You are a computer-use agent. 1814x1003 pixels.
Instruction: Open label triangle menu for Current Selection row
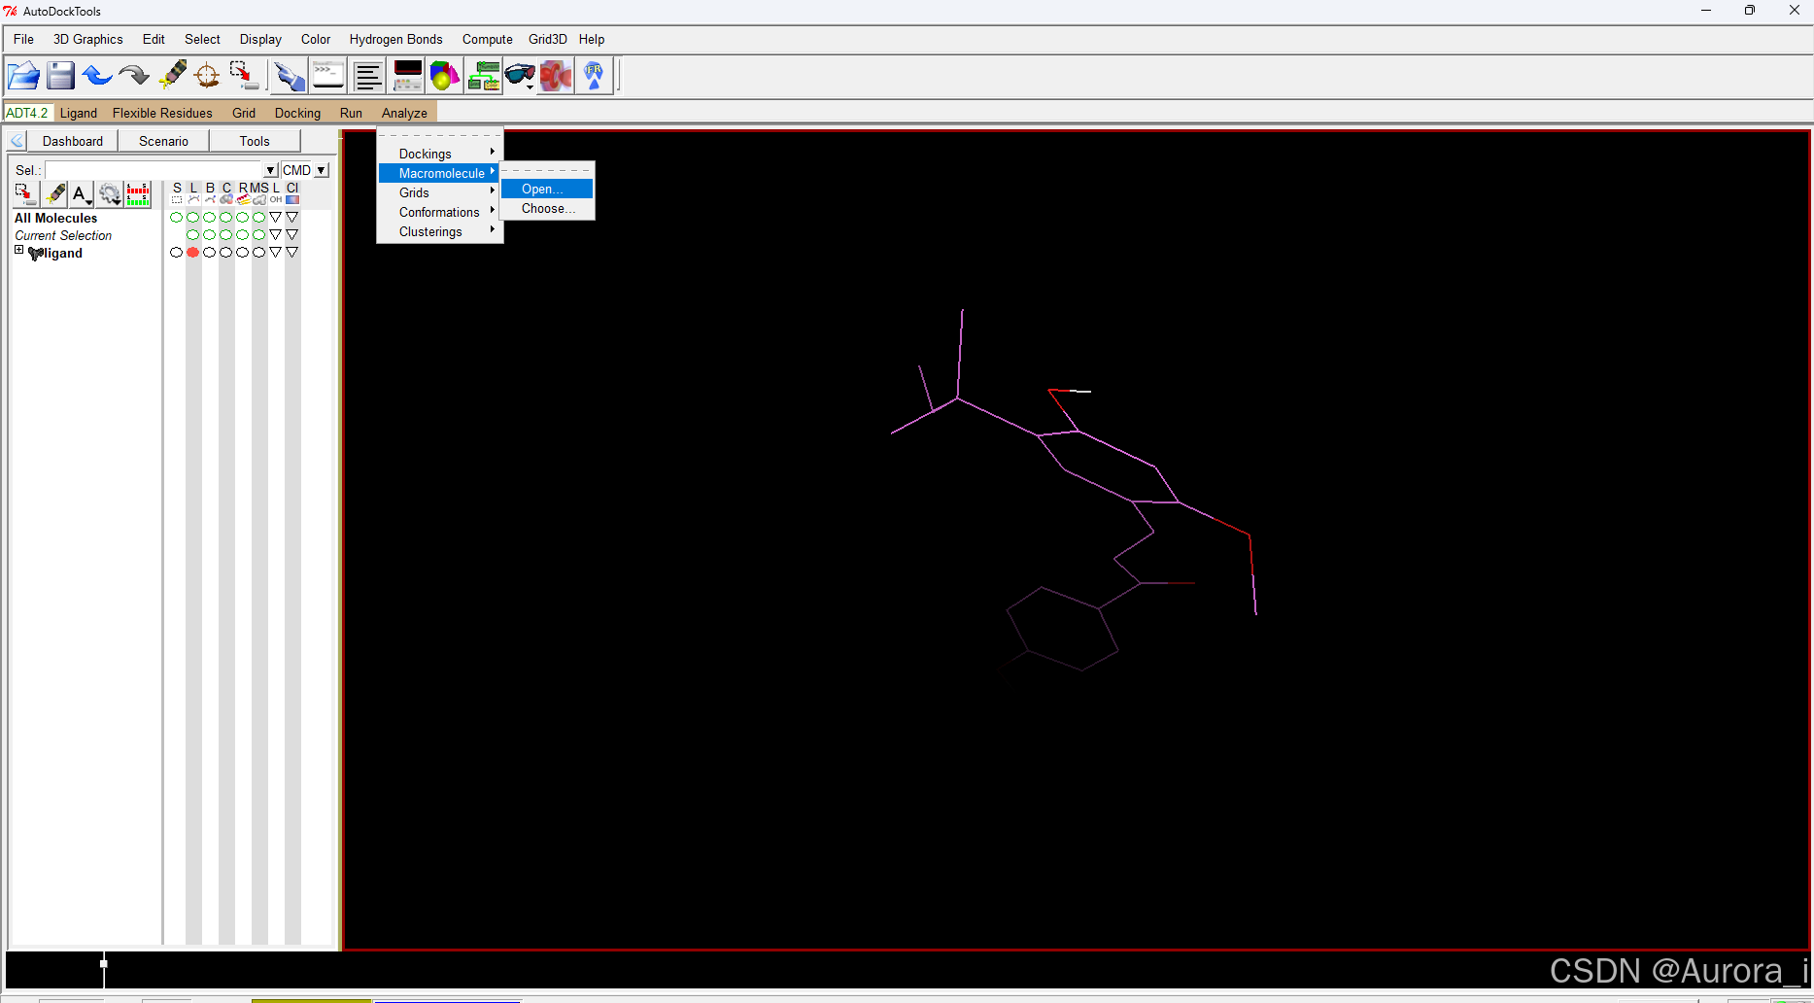tap(275, 235)
